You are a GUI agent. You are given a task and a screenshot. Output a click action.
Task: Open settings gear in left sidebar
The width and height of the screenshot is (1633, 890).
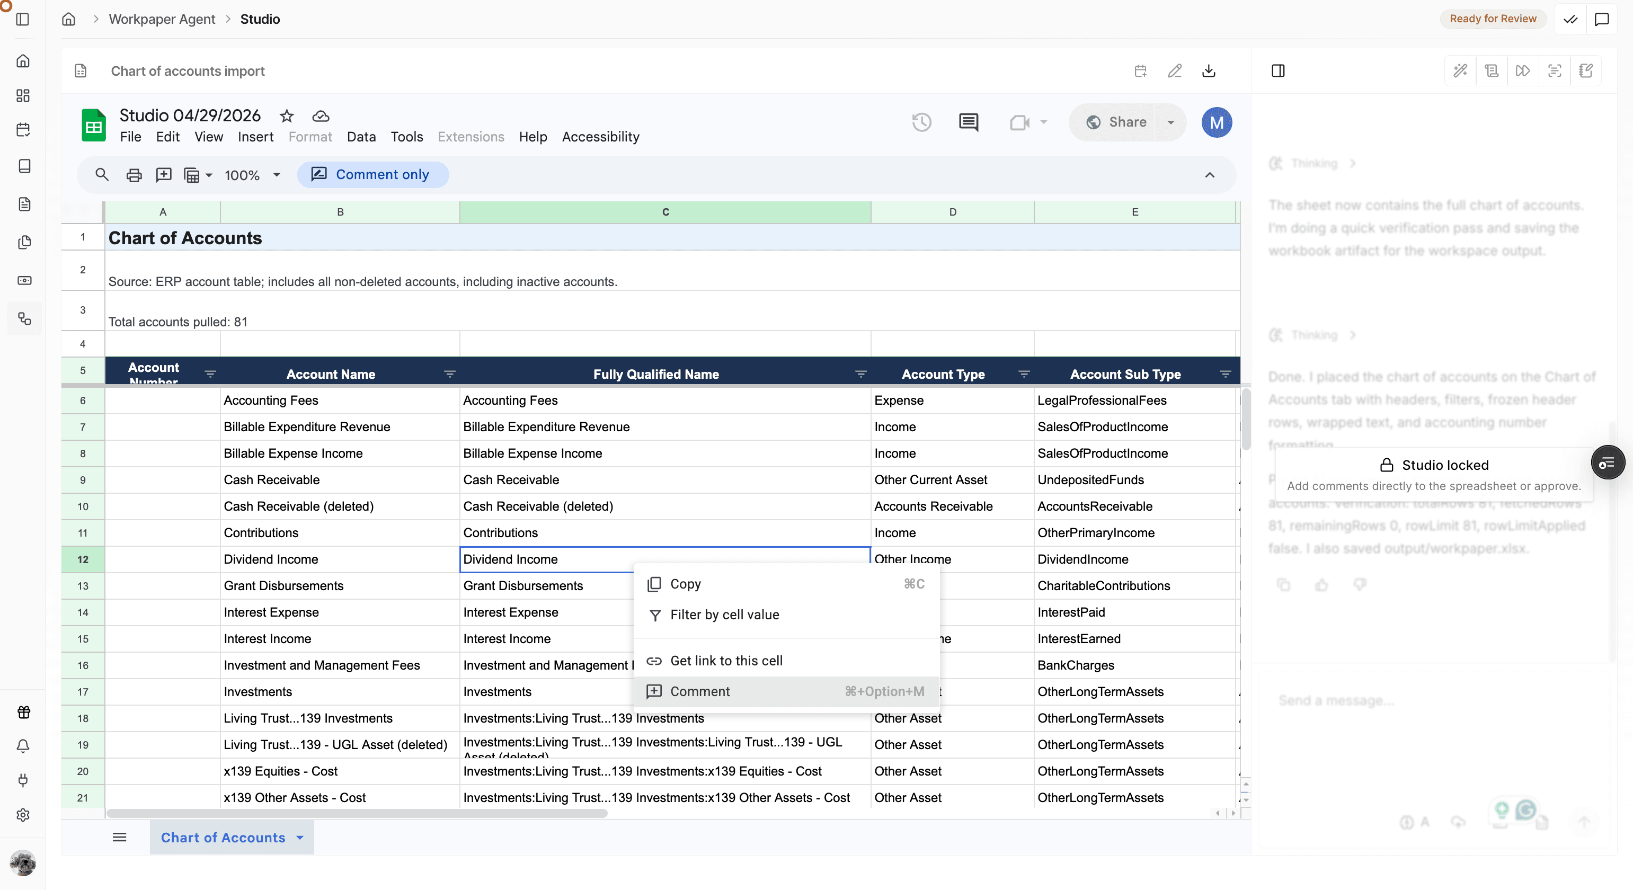[23, 815]
